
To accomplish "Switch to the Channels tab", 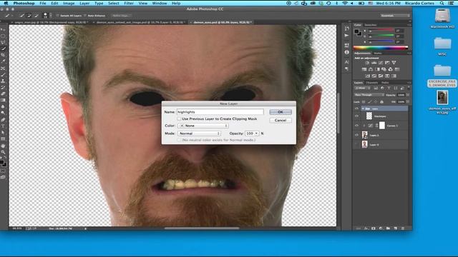I will [x=372, y=83].
